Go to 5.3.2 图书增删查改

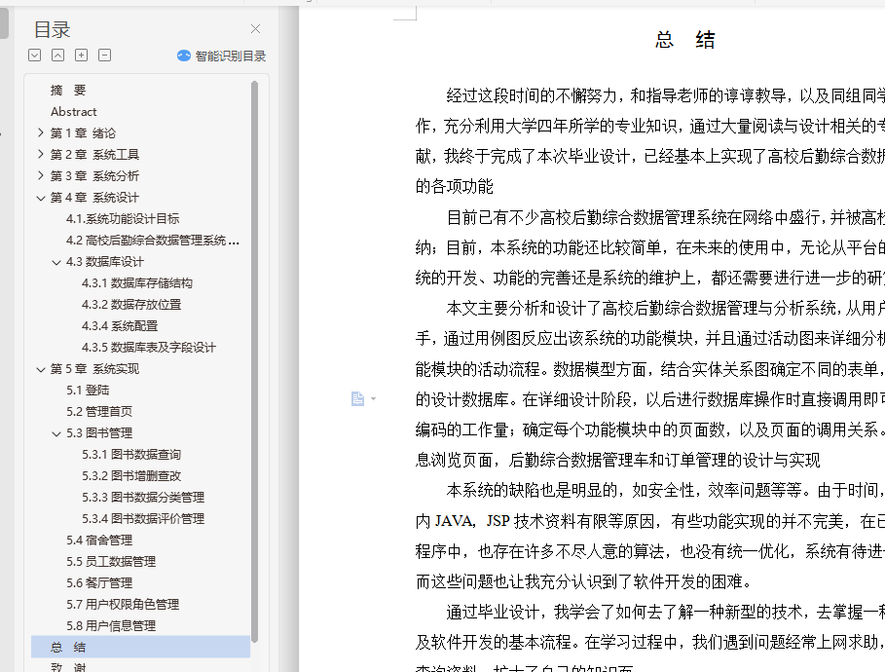point(131,476)
